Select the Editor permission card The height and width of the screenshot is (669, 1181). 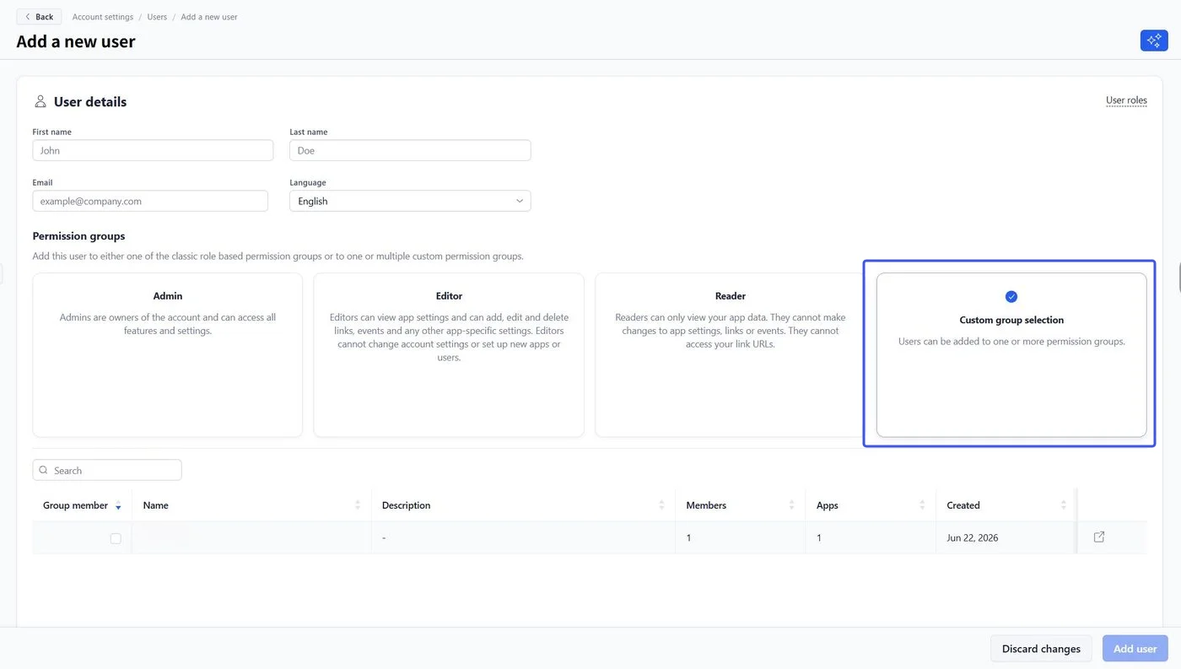point(449,354)
